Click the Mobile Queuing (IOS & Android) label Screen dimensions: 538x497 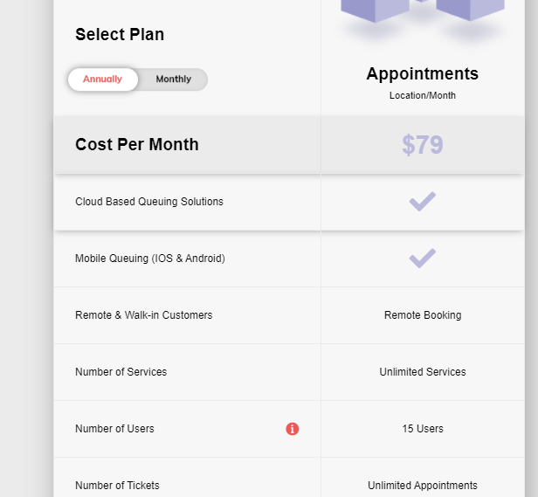pos(150,259)
